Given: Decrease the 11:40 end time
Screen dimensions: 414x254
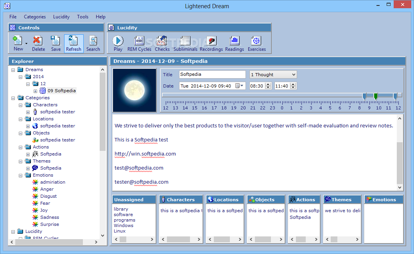Looking at the screenshot, I should click(x=293, y=88).
